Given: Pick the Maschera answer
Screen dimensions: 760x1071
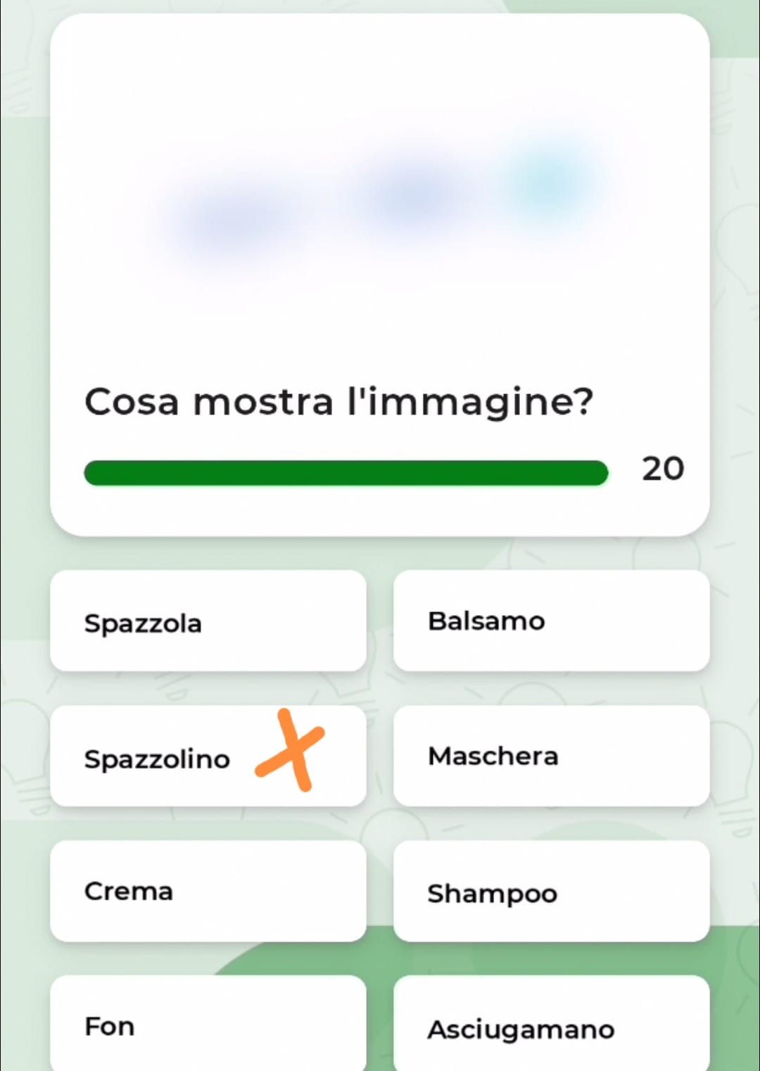Looking at the screenshot, I should point(551,756).
